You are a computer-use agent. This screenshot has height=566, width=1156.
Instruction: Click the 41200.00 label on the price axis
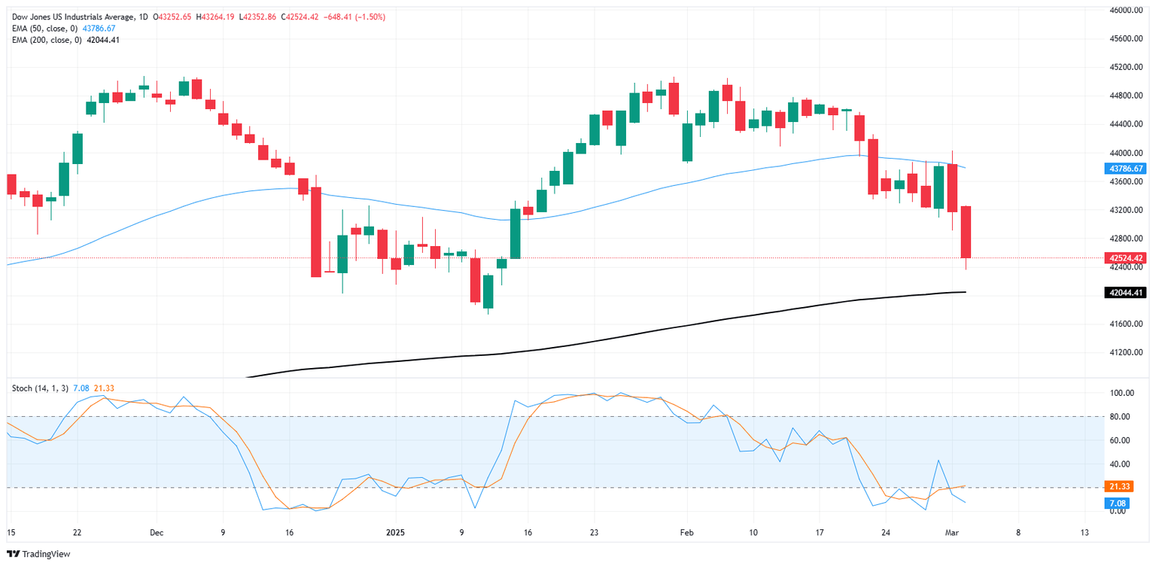click(1124, 351)
